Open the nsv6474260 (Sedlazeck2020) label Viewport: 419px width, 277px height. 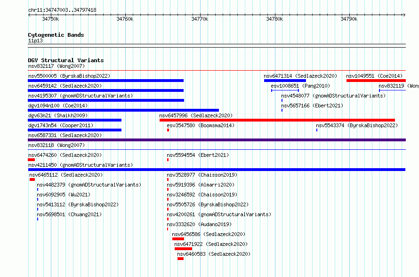pos(65,155)
